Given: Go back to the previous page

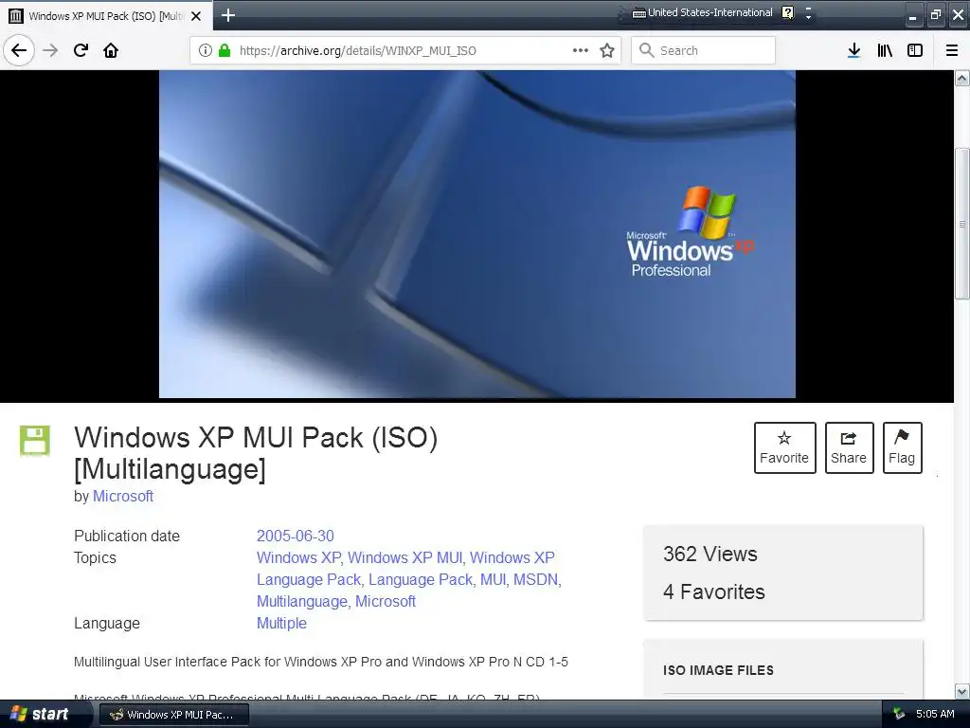Looking at the screenshot, I should click(19, 50).
